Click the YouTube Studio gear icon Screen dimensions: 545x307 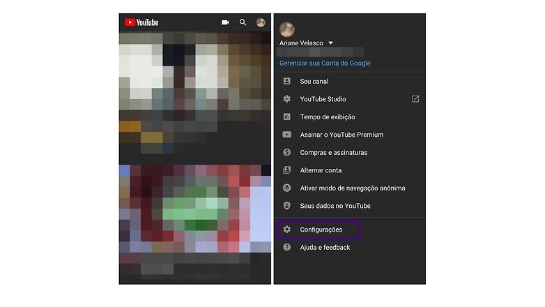coord(286,99)
